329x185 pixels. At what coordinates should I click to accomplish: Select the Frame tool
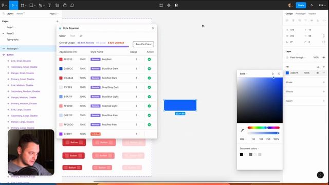click(x=23, y=5)
